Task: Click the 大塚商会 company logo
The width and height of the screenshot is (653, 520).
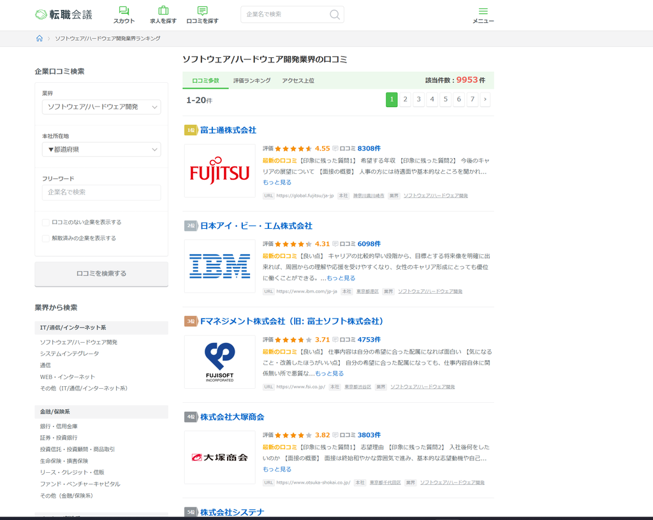Action: [x=220, y=458]
